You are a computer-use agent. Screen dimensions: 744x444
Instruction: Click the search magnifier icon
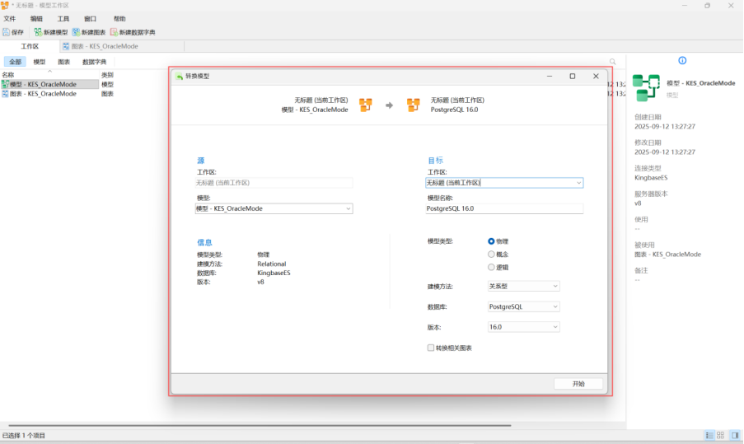pyautogui.click(x=612, y=62)
